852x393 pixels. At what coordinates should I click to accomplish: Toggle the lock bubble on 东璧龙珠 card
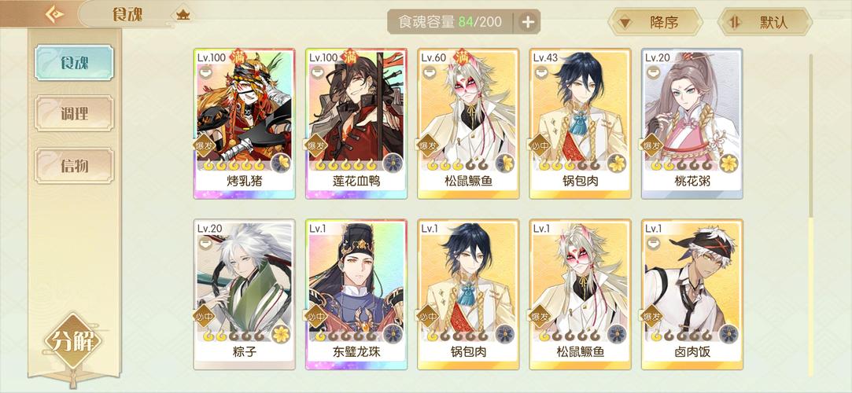pos(316,243)
